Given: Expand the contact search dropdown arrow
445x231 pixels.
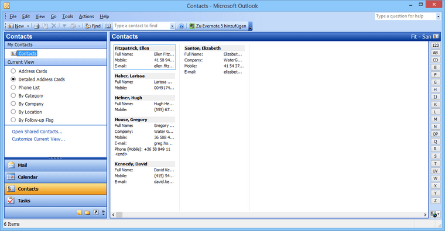Looking at the screenshot, I should [172, 26].
